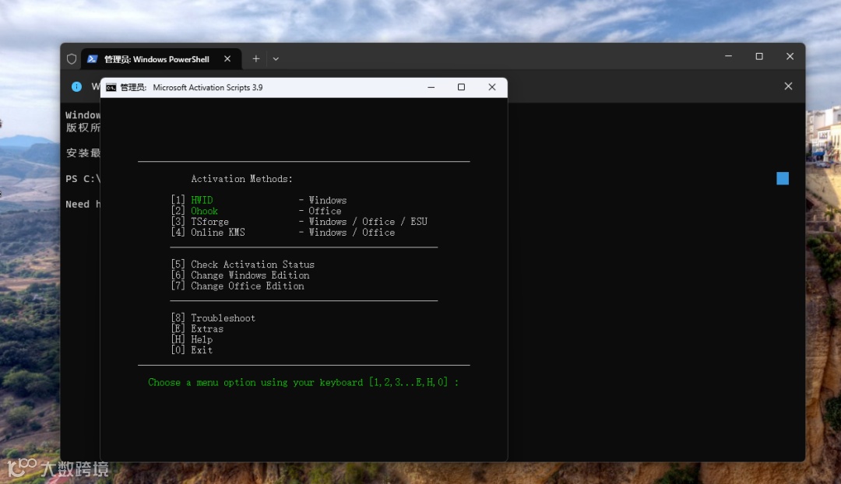Close the Microsoft Activation Scripts window
This screenshot has width=841, height=484.
pyautogui.click(x=492, y=87)
